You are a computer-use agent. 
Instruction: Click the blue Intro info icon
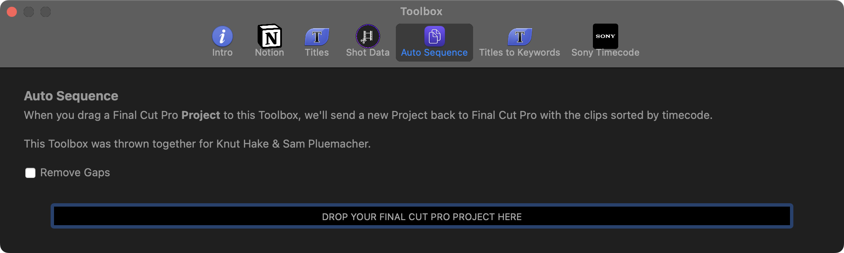click(x=222, y=36)
